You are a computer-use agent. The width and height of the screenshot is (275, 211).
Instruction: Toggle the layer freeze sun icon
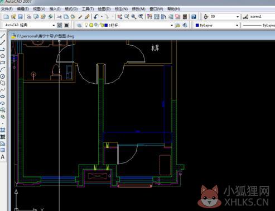click(91, 25)
